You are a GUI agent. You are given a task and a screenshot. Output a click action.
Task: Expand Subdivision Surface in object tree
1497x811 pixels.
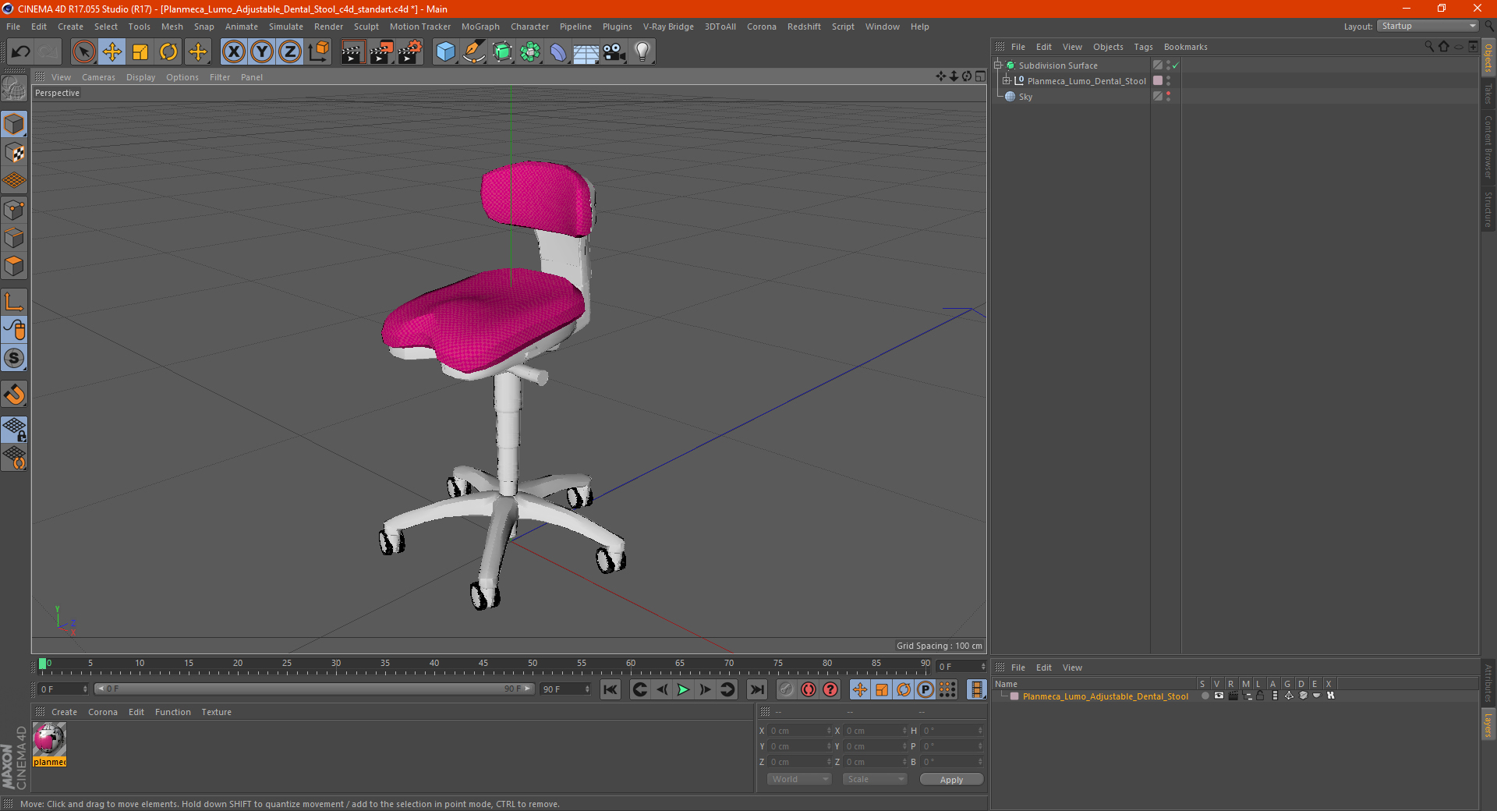click(x=998, y=66)
